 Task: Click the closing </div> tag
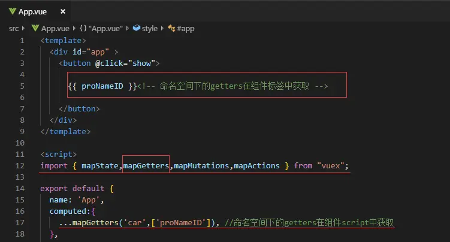click(x=63, y=120)
